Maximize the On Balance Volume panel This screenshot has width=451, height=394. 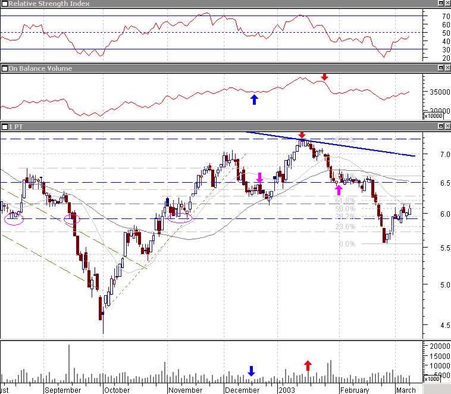pyautogui.click(x=441, y=68)
